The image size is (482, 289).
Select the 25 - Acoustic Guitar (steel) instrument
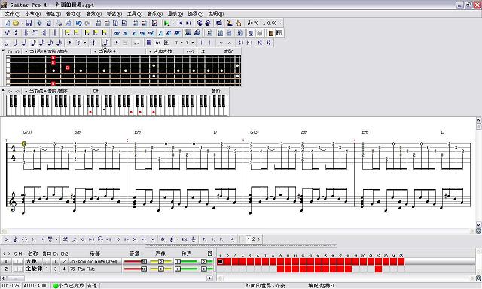93,261
